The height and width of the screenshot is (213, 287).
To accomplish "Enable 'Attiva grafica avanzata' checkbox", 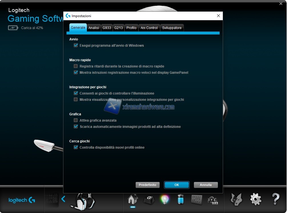I will 76,120.
